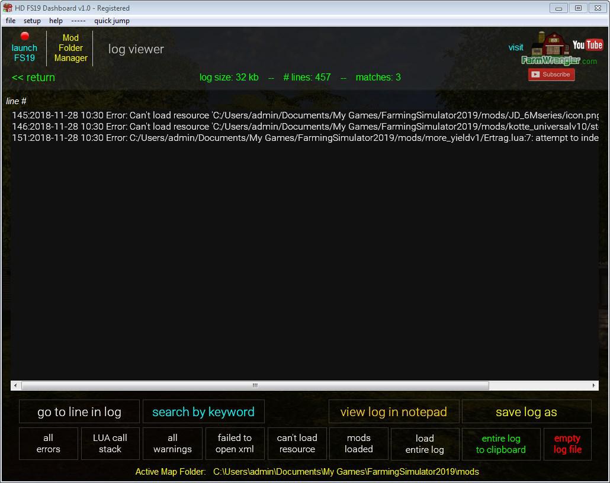The height and width of the screenshot is (483, 610).
Task: Click the << return link
Action: click(x=33, y=78)
